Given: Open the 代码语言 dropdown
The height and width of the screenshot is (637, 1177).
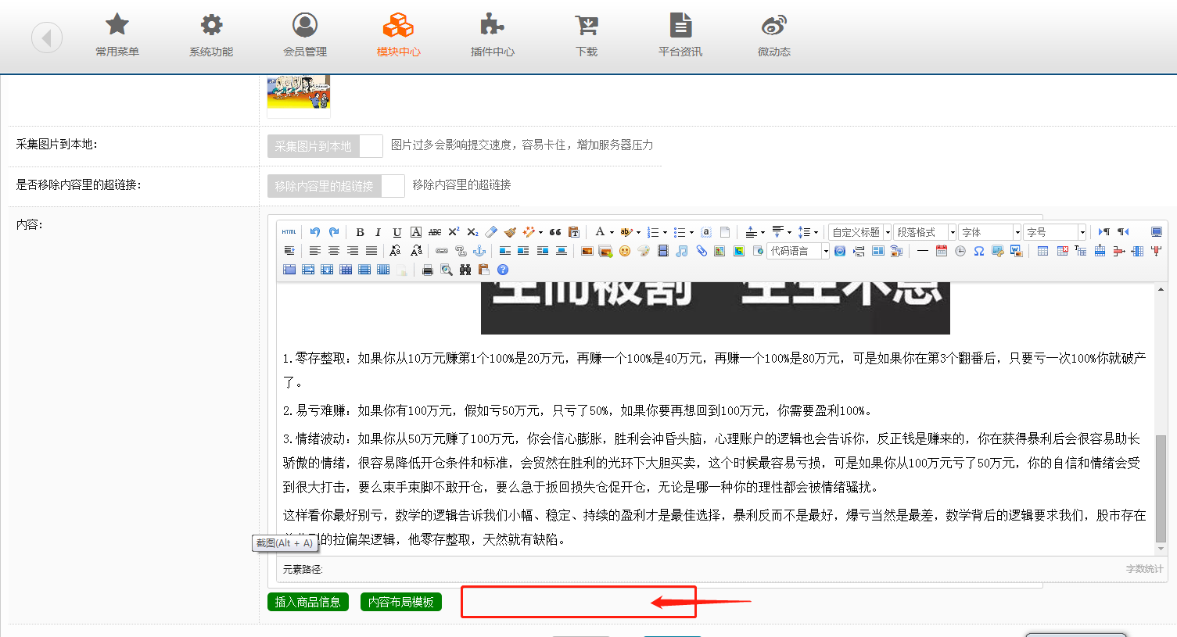Looking at the screenshot, I should 798,251.
